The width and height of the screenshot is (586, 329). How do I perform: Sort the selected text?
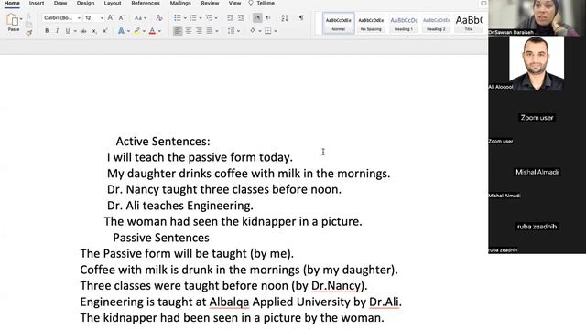click(x=285, y=18)
